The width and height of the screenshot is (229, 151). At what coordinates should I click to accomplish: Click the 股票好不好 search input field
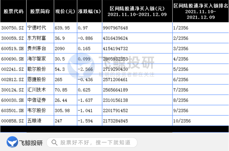pos(92,142)
